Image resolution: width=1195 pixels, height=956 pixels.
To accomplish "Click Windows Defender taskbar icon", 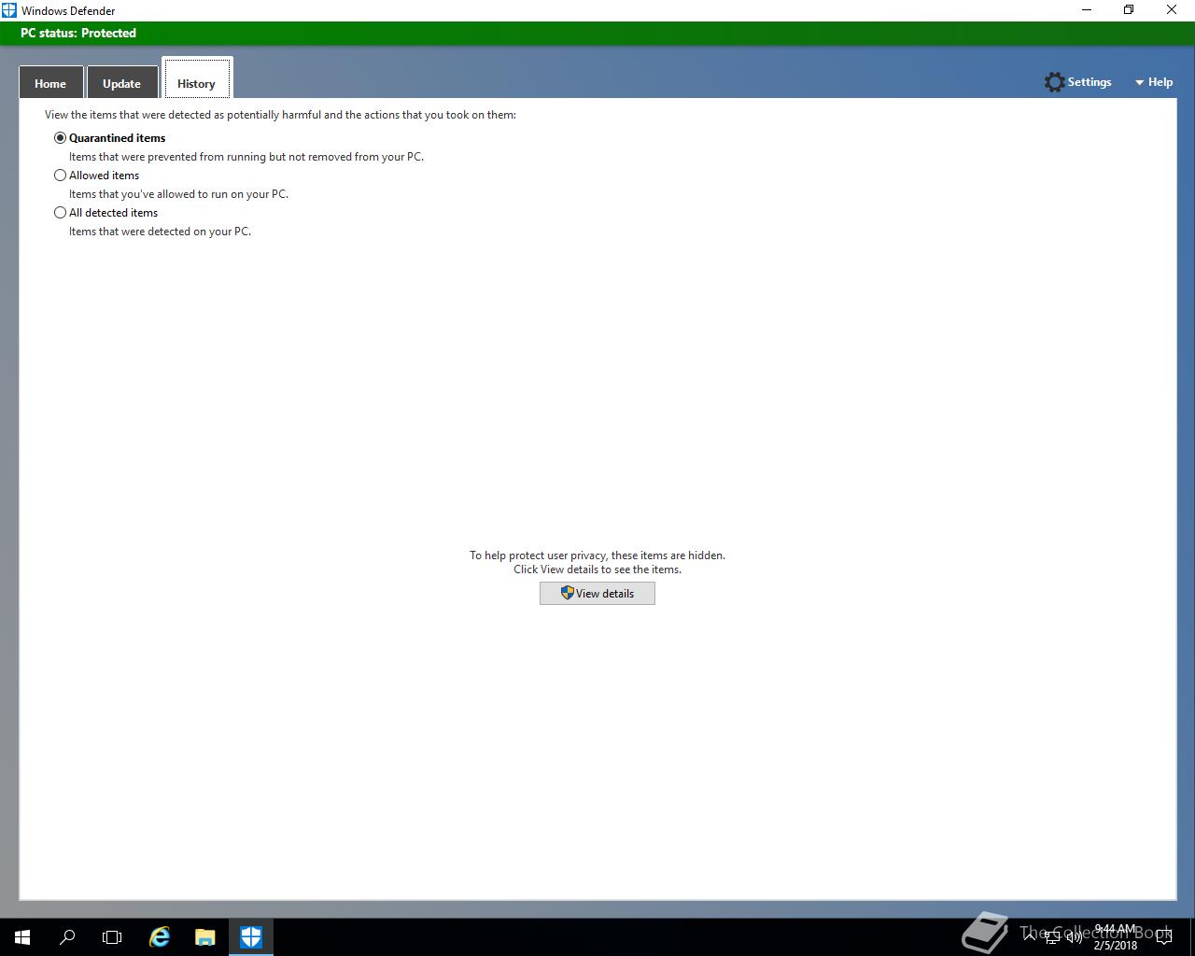I will tap(251, 937).
